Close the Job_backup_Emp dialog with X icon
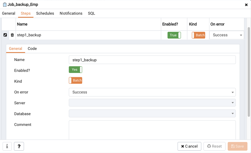This screenshot has height=153, width=251. 246,5
